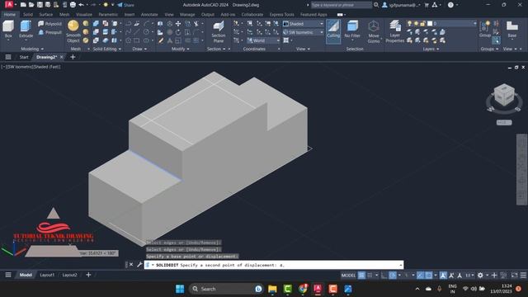This screenshot has width=528, height=297.
Task: Toggle clean screen icon
Action: [515, 275]
